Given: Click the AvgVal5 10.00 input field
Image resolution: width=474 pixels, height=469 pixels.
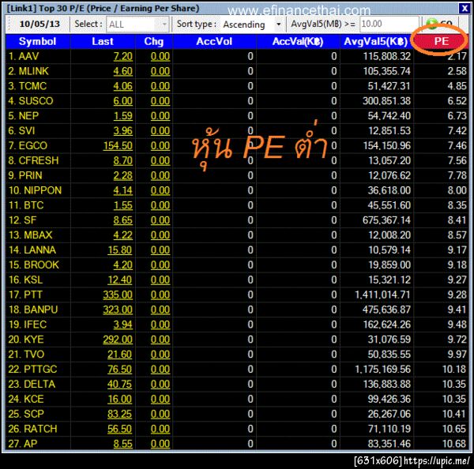Looking at the screenshot, I should tap(389, 24).
